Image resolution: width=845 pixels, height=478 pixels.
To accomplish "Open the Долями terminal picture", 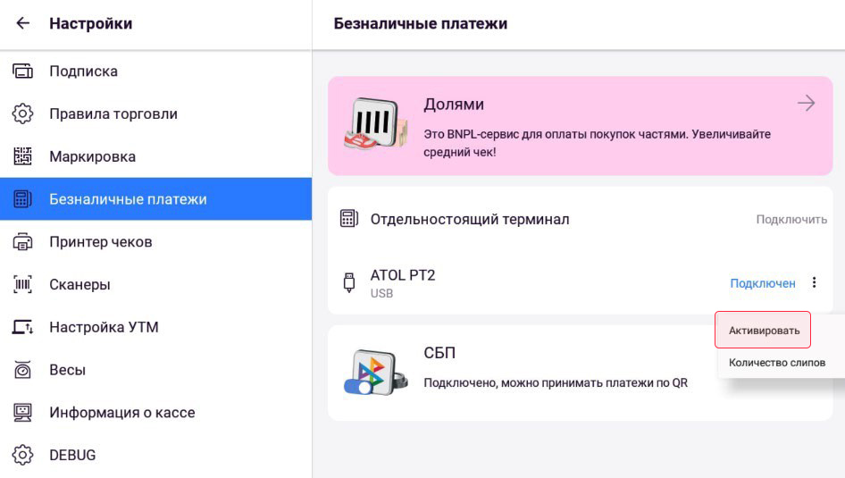I will click(x=376, y=124).
